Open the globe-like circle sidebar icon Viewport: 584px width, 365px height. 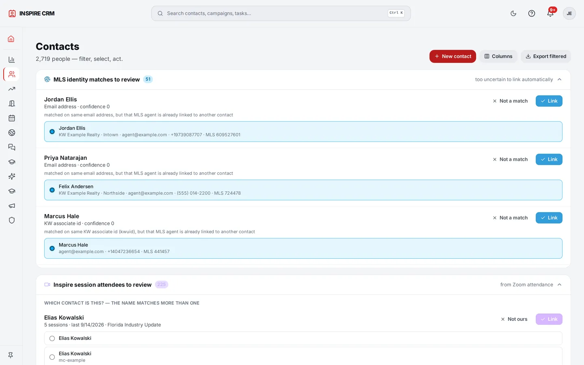(11, 133)
